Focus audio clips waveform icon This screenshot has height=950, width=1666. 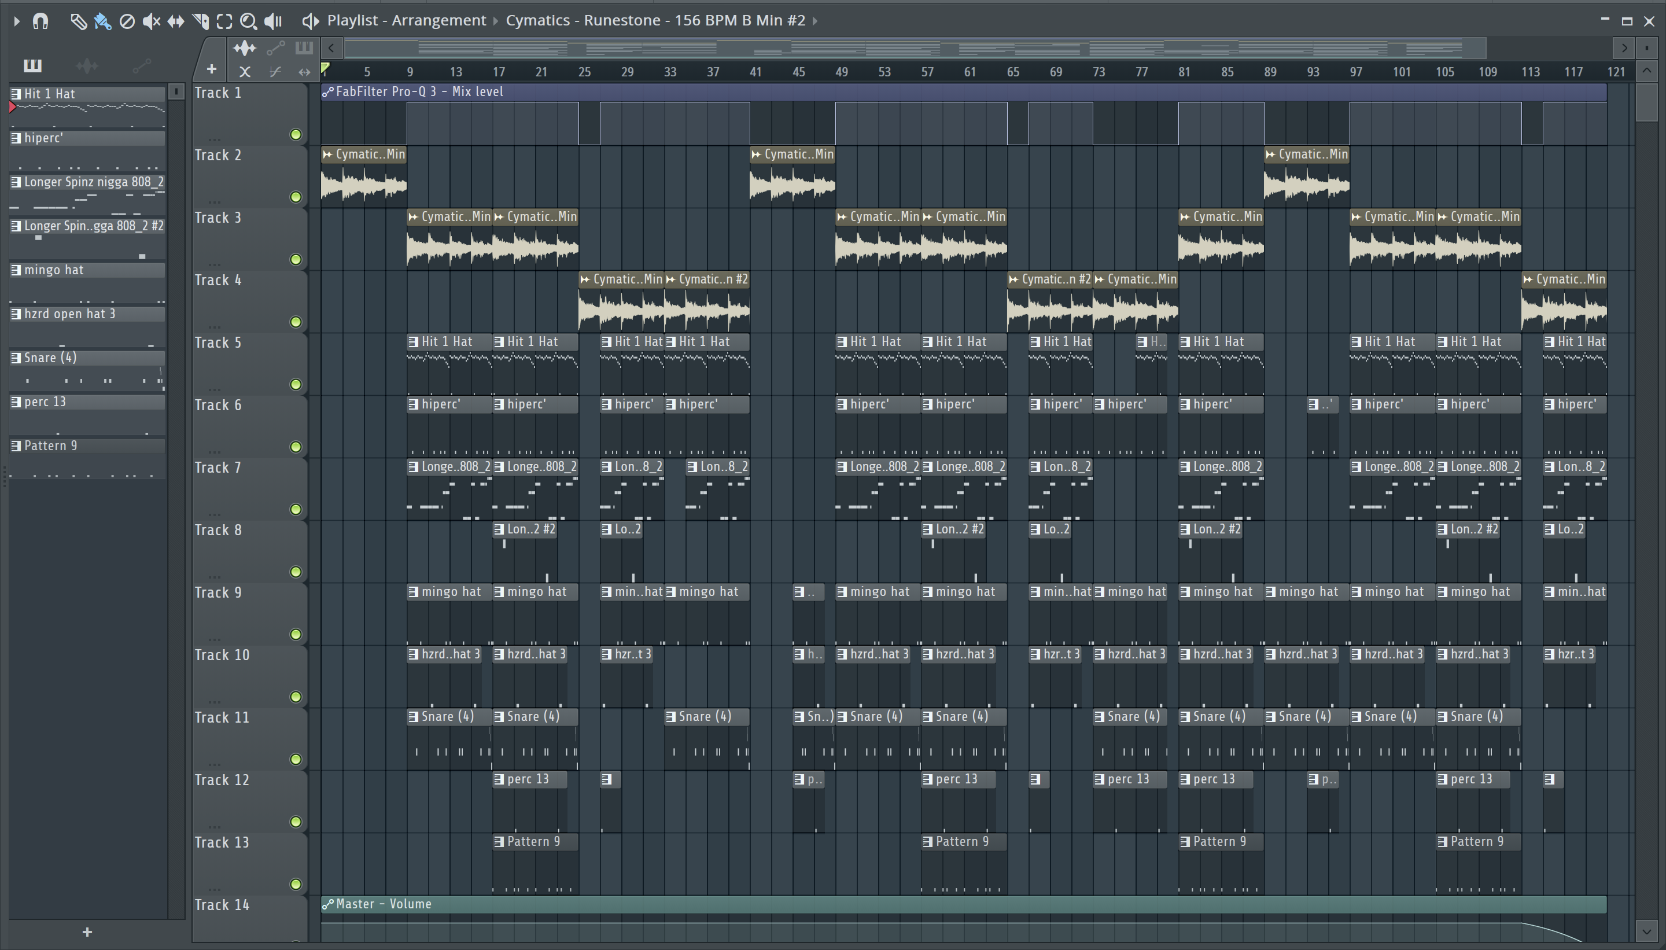pyautogui.click(x=245, y=47)
